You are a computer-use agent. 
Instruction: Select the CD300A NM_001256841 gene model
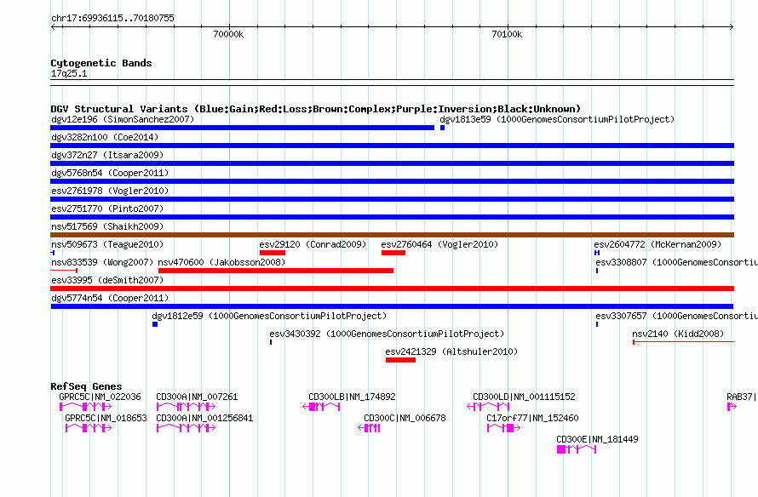[187, 428]
